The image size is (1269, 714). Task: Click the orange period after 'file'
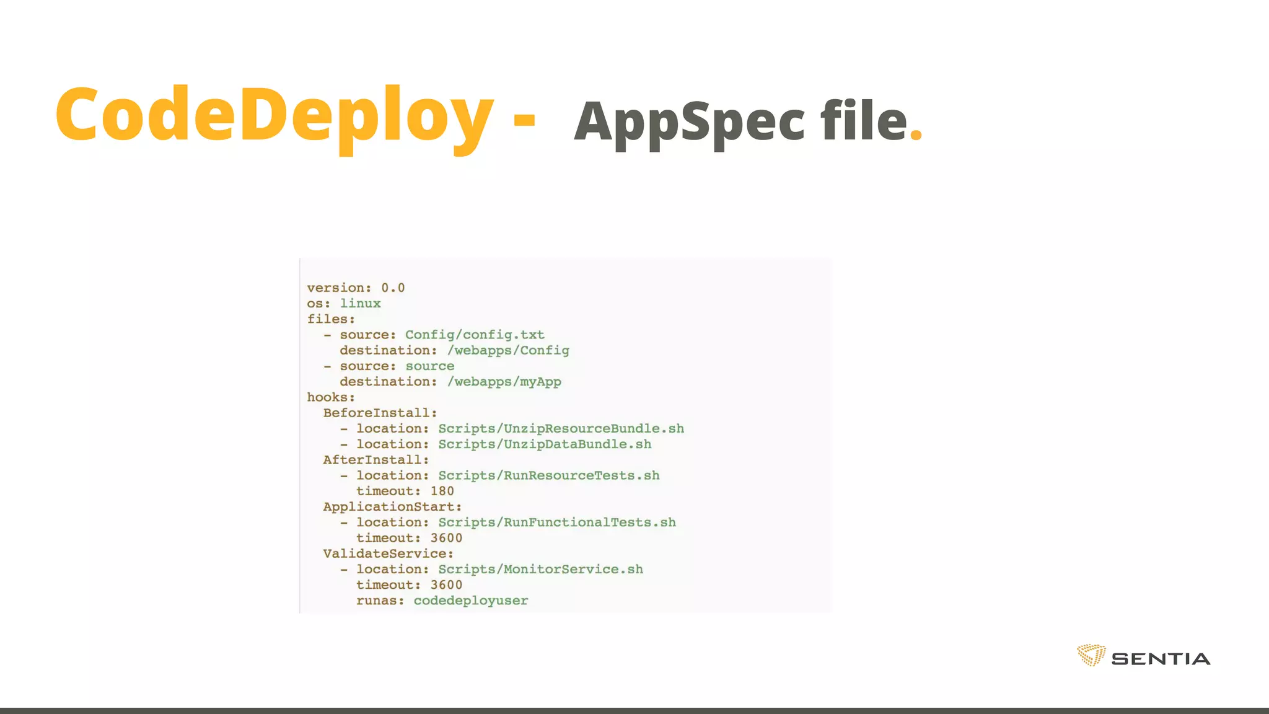916,134
